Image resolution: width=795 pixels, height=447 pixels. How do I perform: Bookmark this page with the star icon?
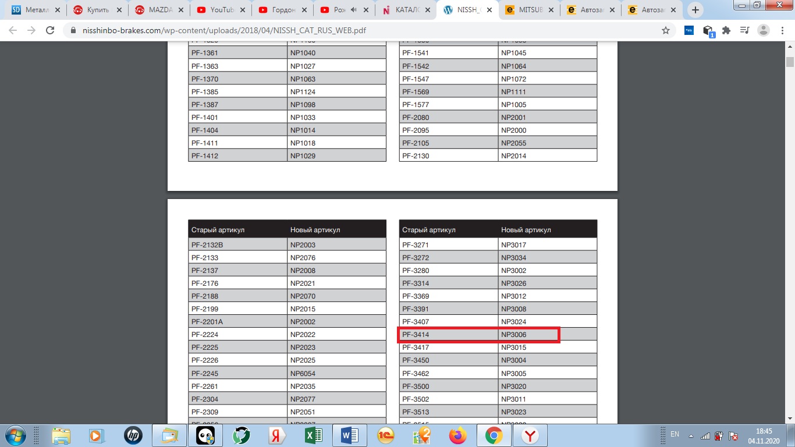[666, 31]
